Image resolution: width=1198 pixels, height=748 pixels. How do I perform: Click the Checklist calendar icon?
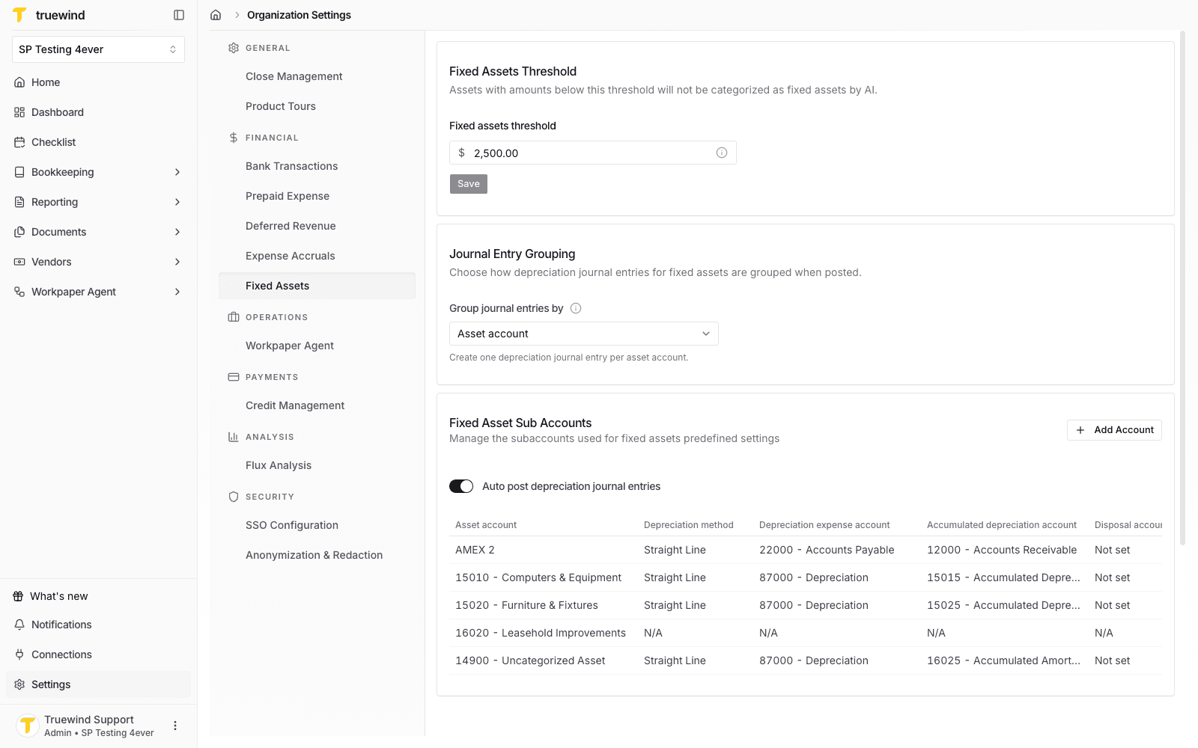click(x=19, y=142)
